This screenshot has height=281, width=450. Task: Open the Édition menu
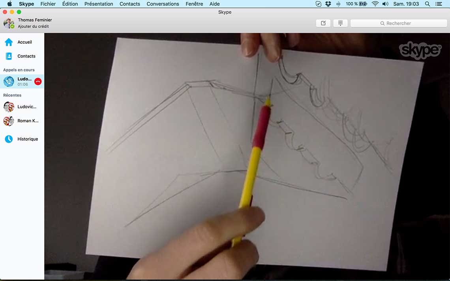click(x=70, y=4)
